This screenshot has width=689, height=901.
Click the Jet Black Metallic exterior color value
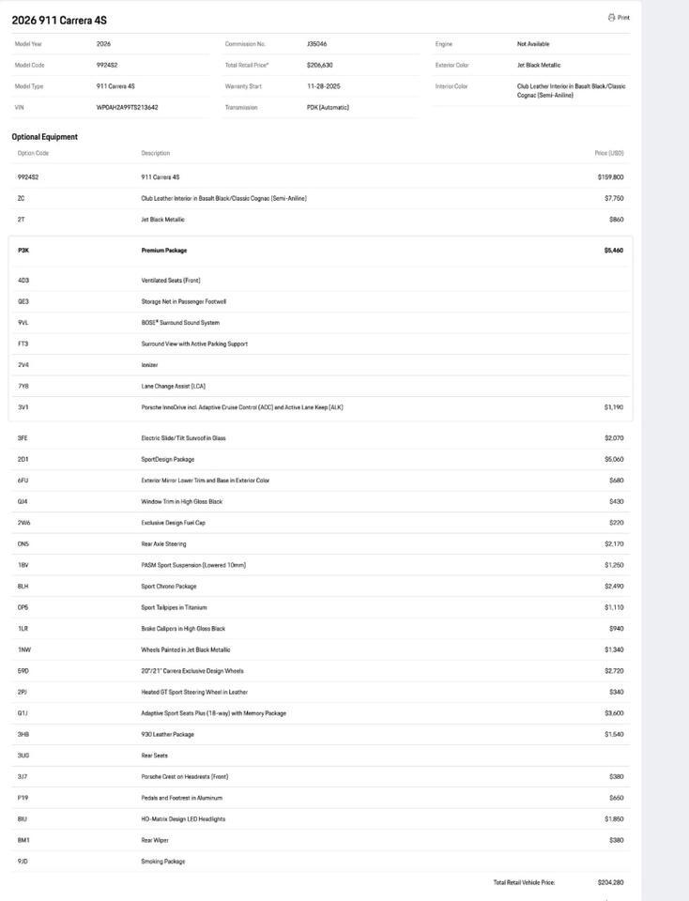pos(539,65)
